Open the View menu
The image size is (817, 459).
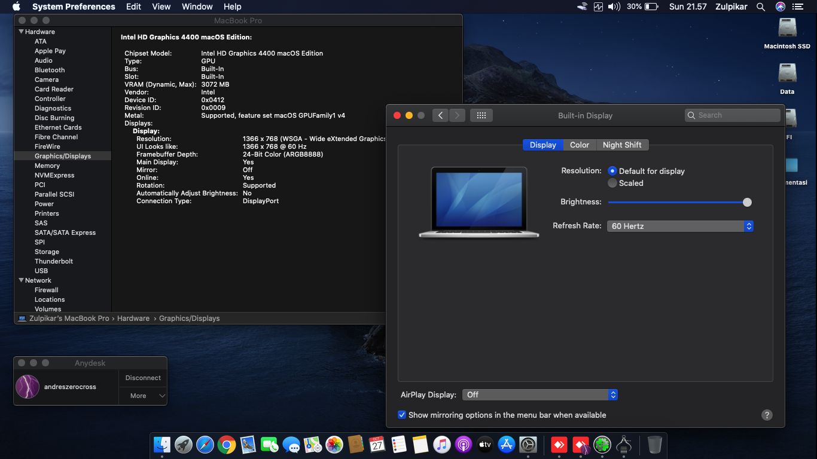[x=161, y=7]
